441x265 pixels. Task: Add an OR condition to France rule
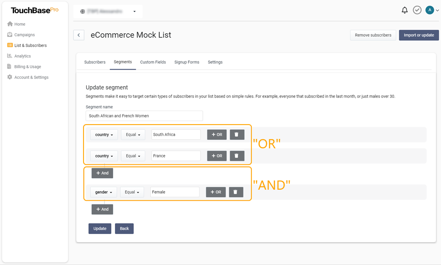click(217, 156)
